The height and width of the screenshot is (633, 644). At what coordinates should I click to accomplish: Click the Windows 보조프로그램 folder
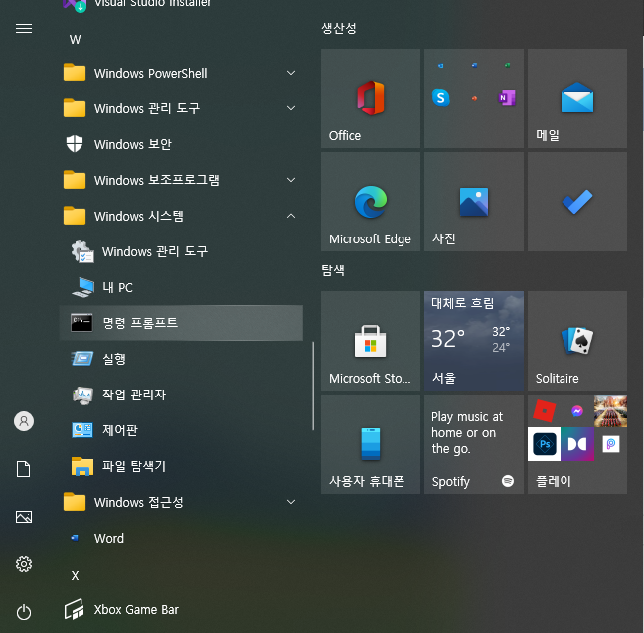coord(181,180)
